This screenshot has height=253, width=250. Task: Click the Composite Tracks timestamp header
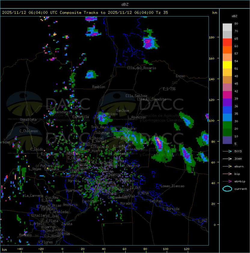point(85,13)
